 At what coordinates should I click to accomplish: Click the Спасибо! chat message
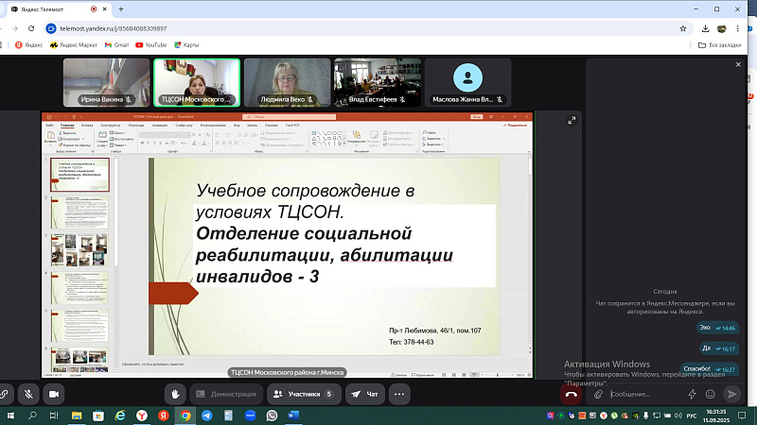tap(709, 369)
